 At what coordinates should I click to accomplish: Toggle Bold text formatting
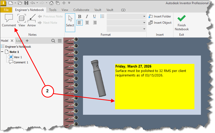80,16
